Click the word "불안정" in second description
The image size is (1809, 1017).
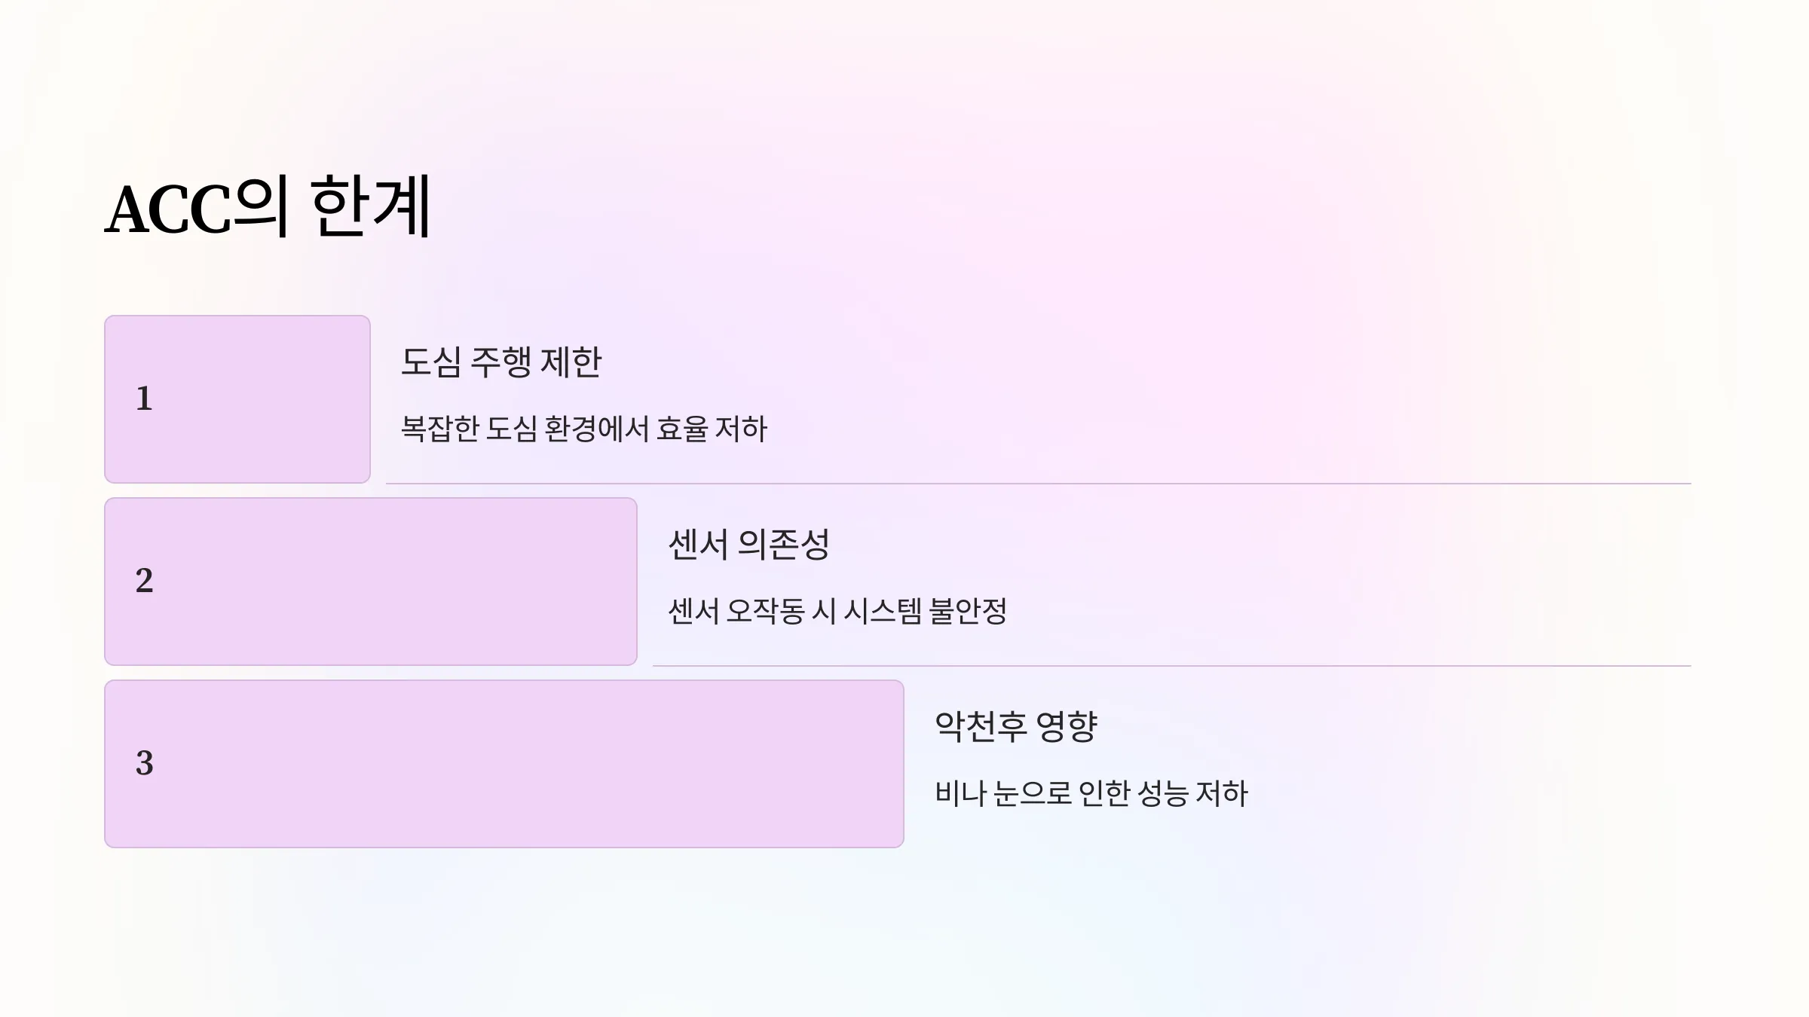click(968, 611)
